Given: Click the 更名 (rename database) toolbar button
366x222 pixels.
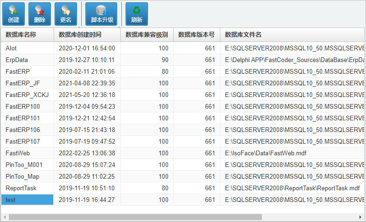Looking at the screenshot, I should point(66,14).
